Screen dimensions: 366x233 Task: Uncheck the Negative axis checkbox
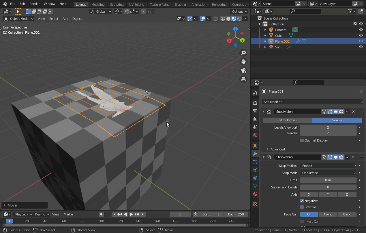[302, 201]
